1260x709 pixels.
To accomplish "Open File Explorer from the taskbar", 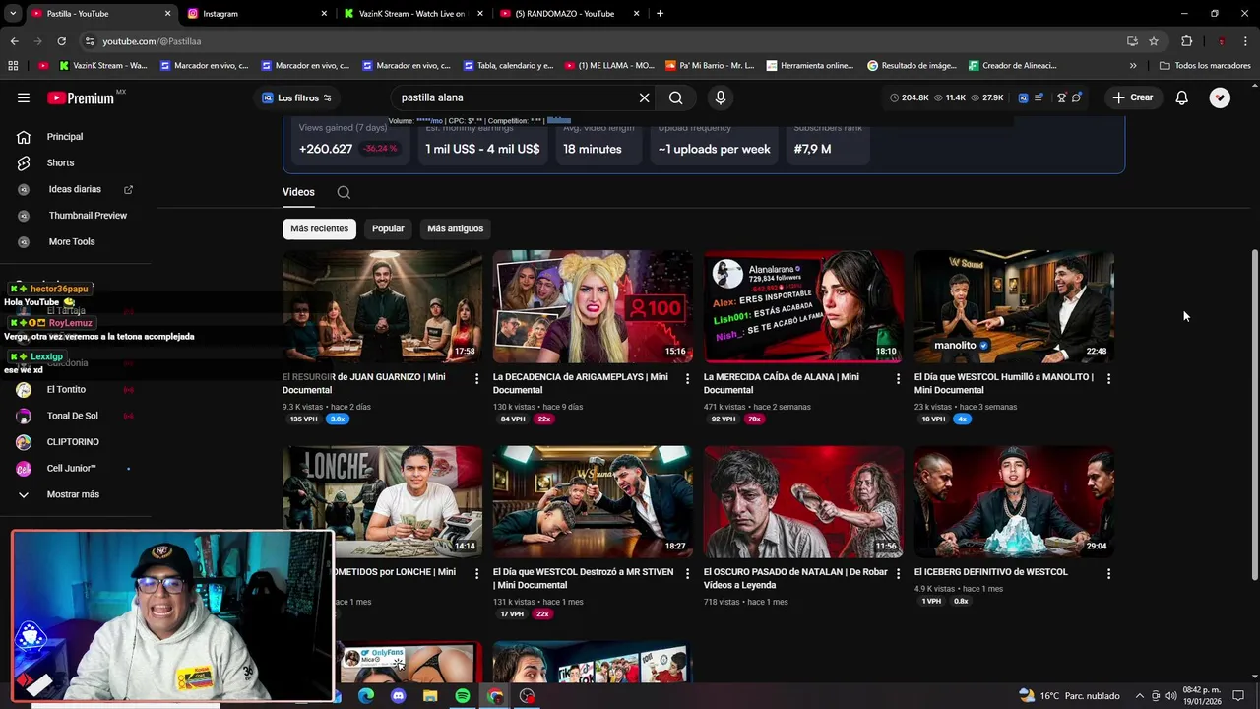I will tap(430, 696).
